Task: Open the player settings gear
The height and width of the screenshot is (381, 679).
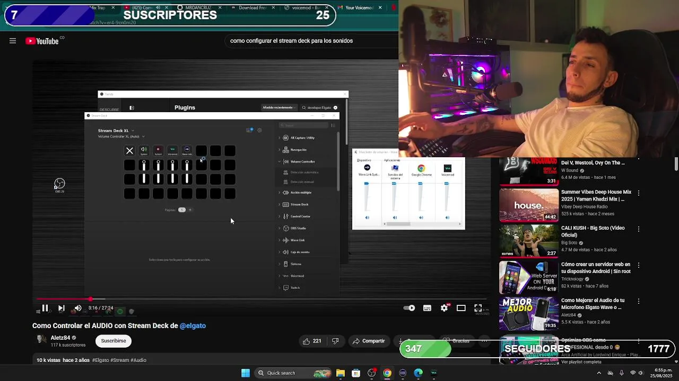Action: pos(444,308)
